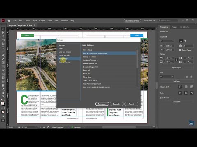
Task: Select portrait page orientation
Action: 181,41
